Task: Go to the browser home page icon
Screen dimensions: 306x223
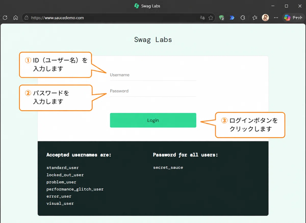Action: click(x=16, y=18)
